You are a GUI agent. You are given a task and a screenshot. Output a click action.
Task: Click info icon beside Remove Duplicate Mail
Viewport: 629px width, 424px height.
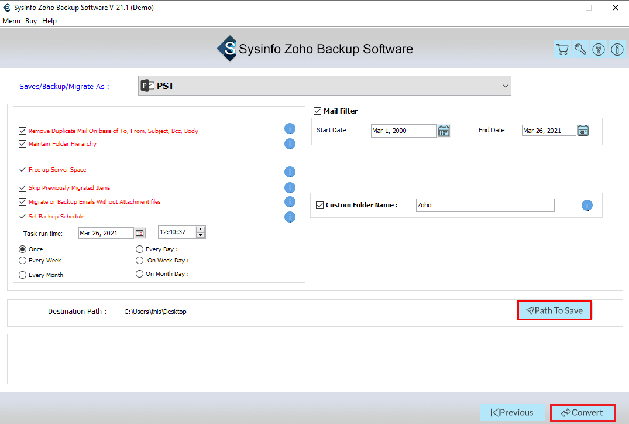coord(290,129)
